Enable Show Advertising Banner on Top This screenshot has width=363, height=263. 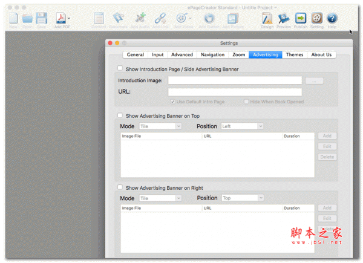click(120, 115)
